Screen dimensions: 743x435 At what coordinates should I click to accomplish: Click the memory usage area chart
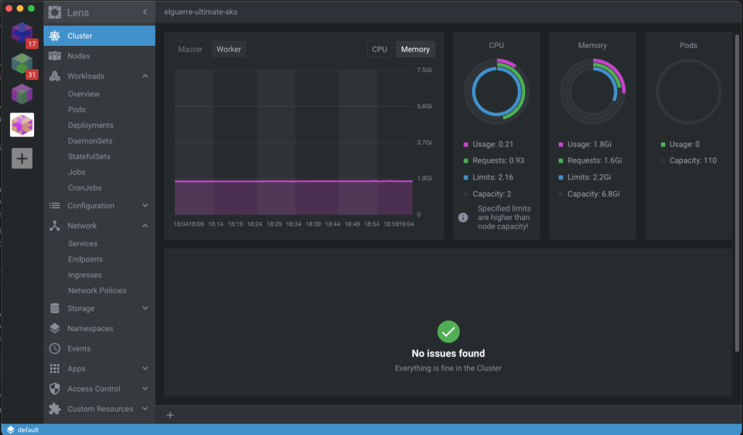293,196
